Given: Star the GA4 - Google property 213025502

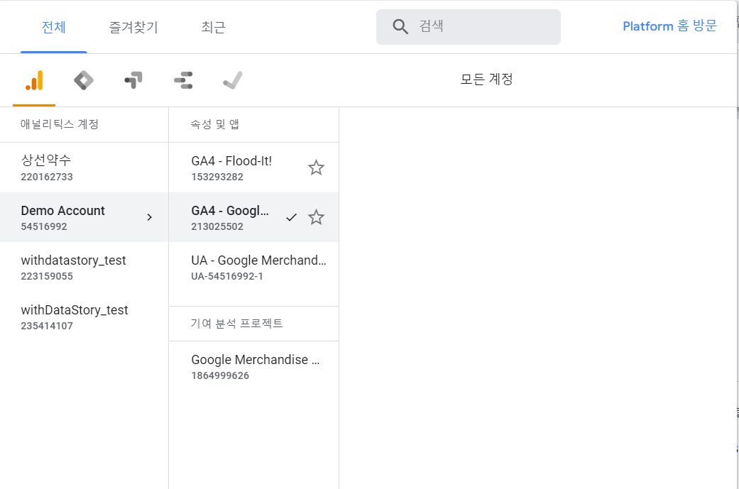Looking at the screenshot, I should (316, 217).
